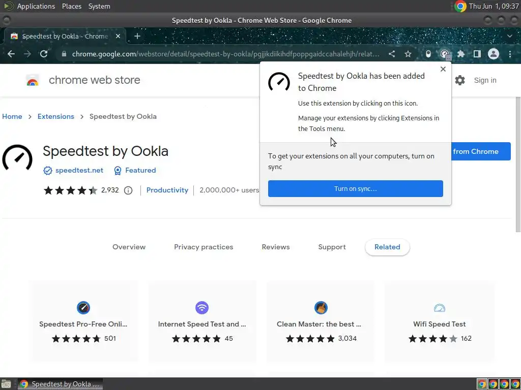Open the show desktop icon in taskbar
This screenshot has height=390, width=521.
tap(6, 384)
